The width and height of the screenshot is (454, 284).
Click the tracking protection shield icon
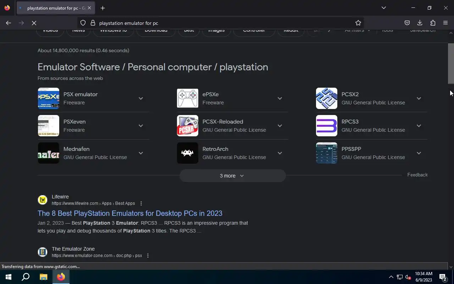coord(83,23)
